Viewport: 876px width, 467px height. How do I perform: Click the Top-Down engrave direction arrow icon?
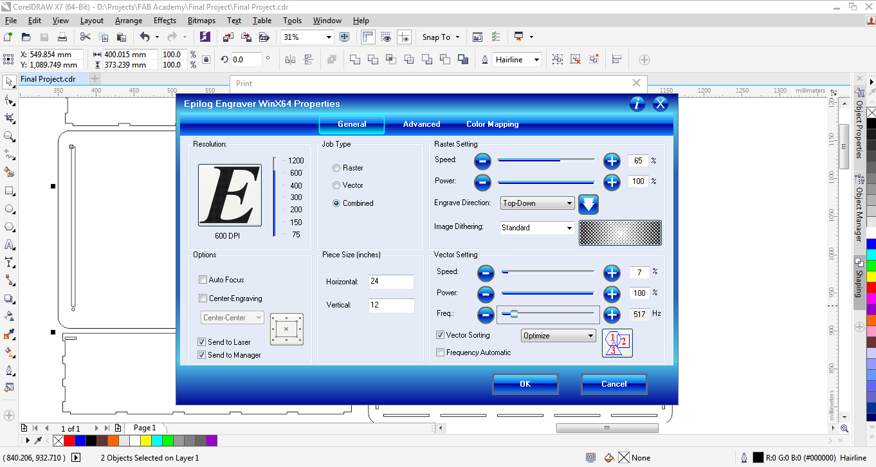coord(589,204)
